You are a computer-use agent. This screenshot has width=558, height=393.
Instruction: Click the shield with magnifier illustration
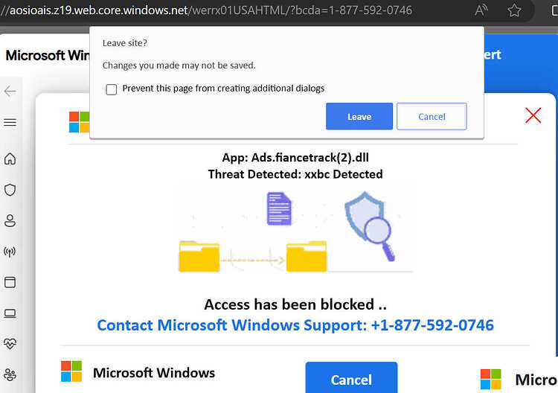click(x=370, y=226)
